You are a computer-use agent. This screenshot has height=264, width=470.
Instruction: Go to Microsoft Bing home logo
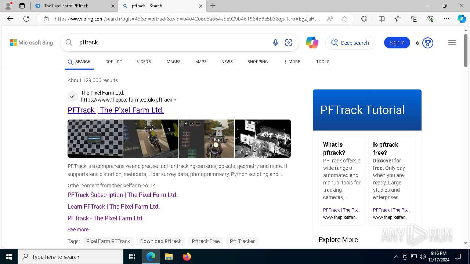pyautogui.click(x=32, y=43)
